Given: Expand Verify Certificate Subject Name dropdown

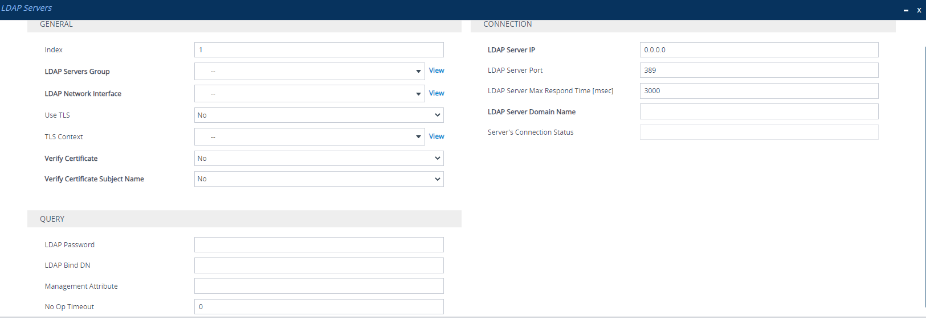Looking at the screenshot, I should pyautogui.click(x=319, y=179).
